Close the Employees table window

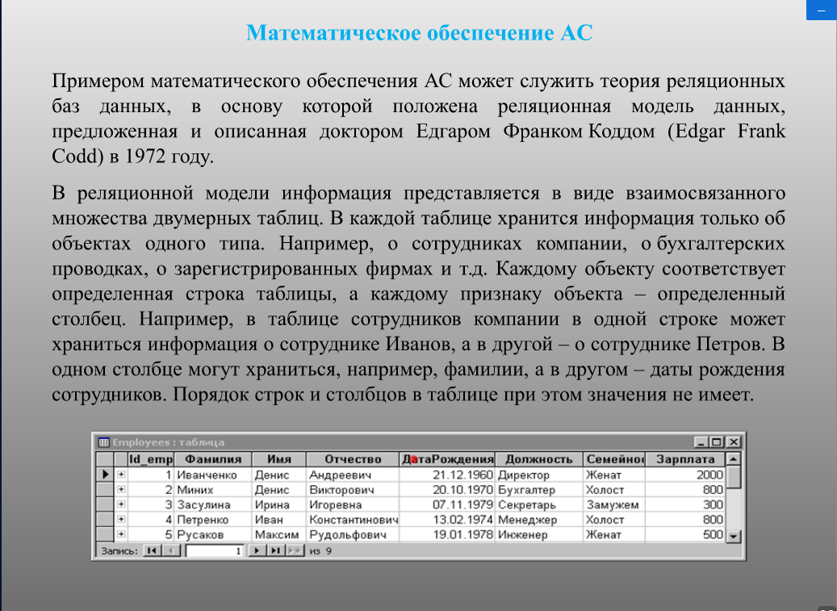[734, 442]
